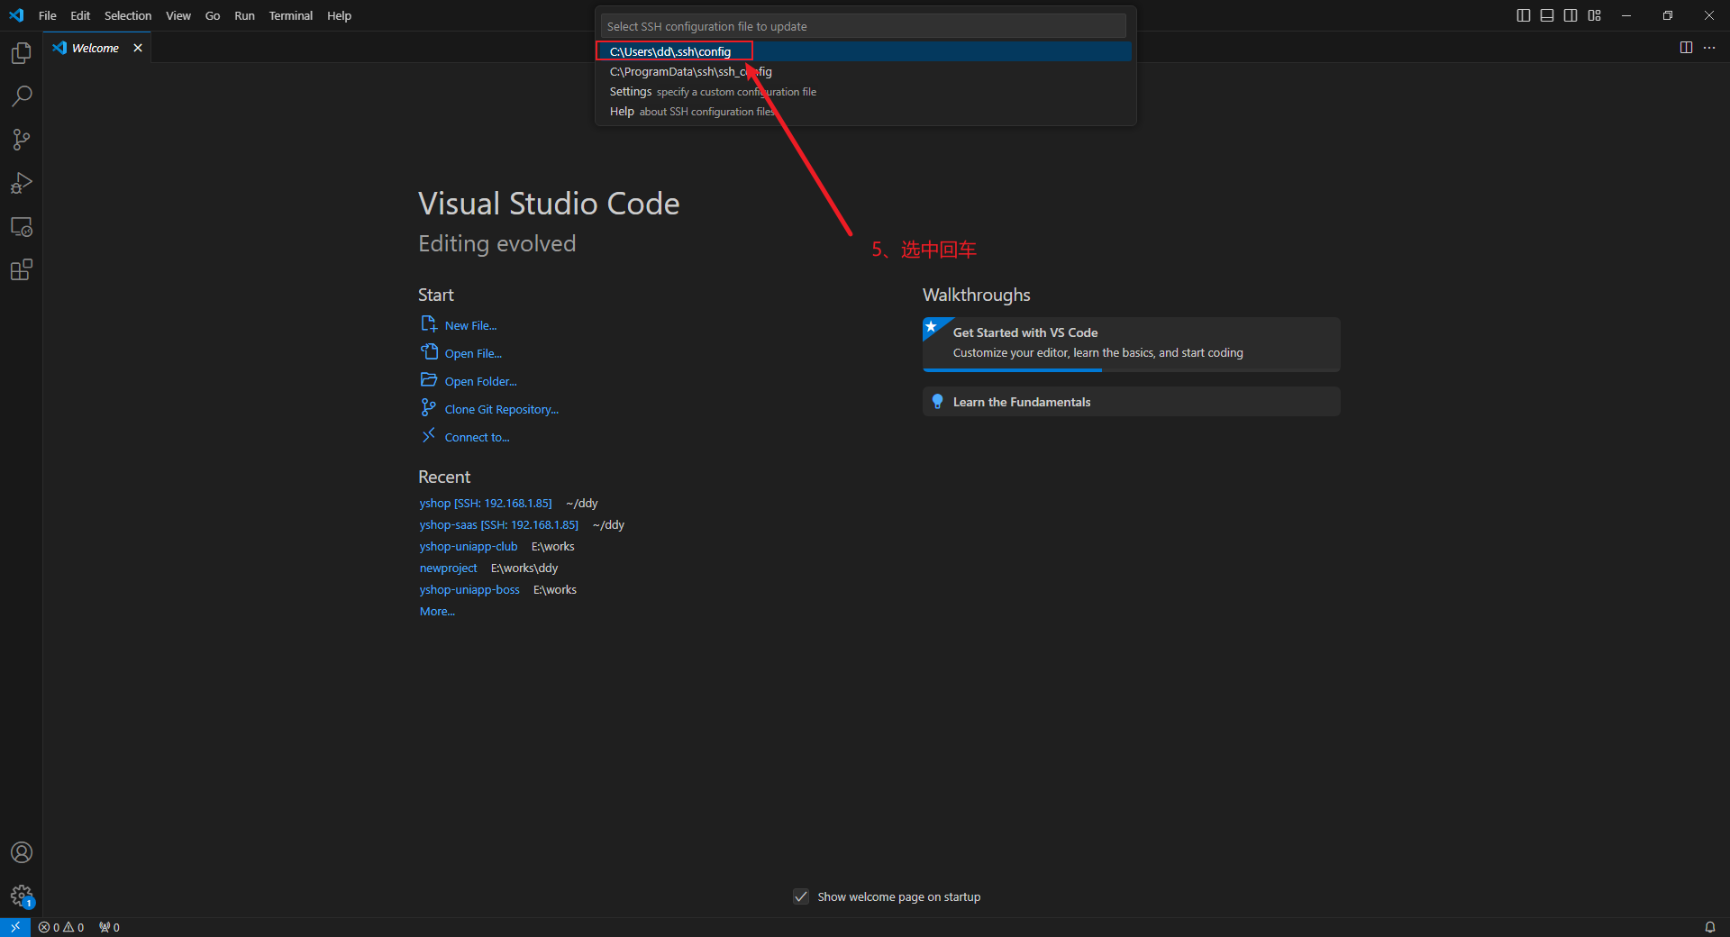The image size is (1730, 937).
Task: Focus the SSH configuration file input box
Action: click(863, 26)
